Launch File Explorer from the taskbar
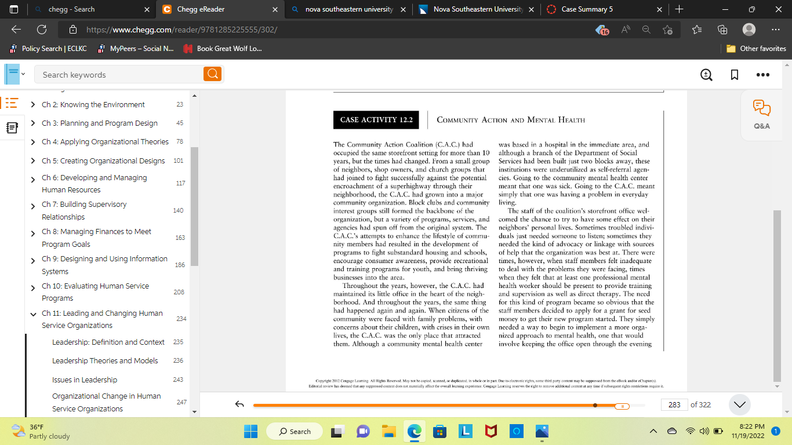The width and height of the screenshot is (792, 445). tap(388, 432)
